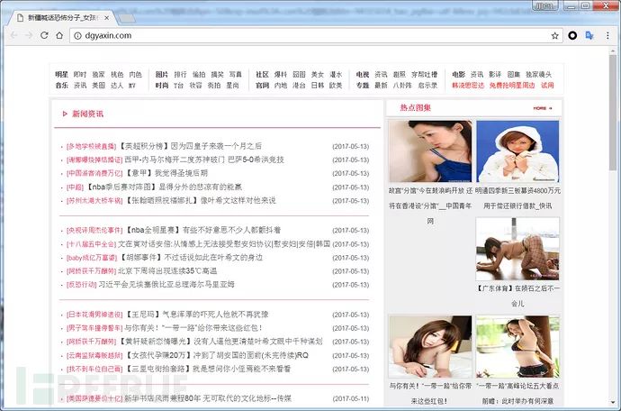This screenshot has height=411, width=621.
Task: Open the black circle extension icon
Action: (572, 36)
